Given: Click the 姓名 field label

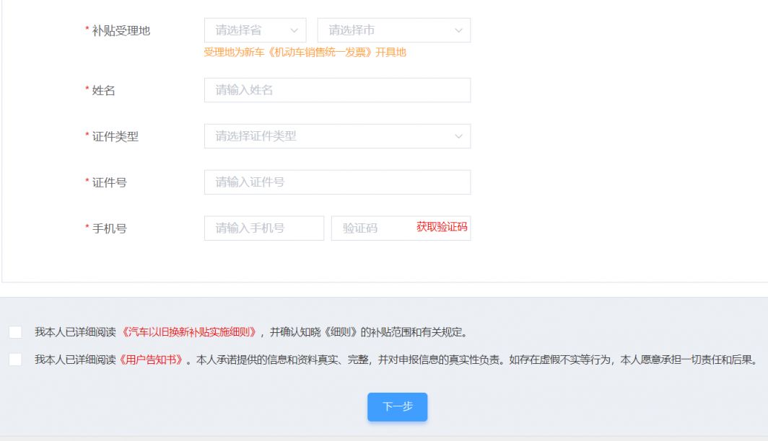Looking at the screenshot, I should tap(103, 91).
